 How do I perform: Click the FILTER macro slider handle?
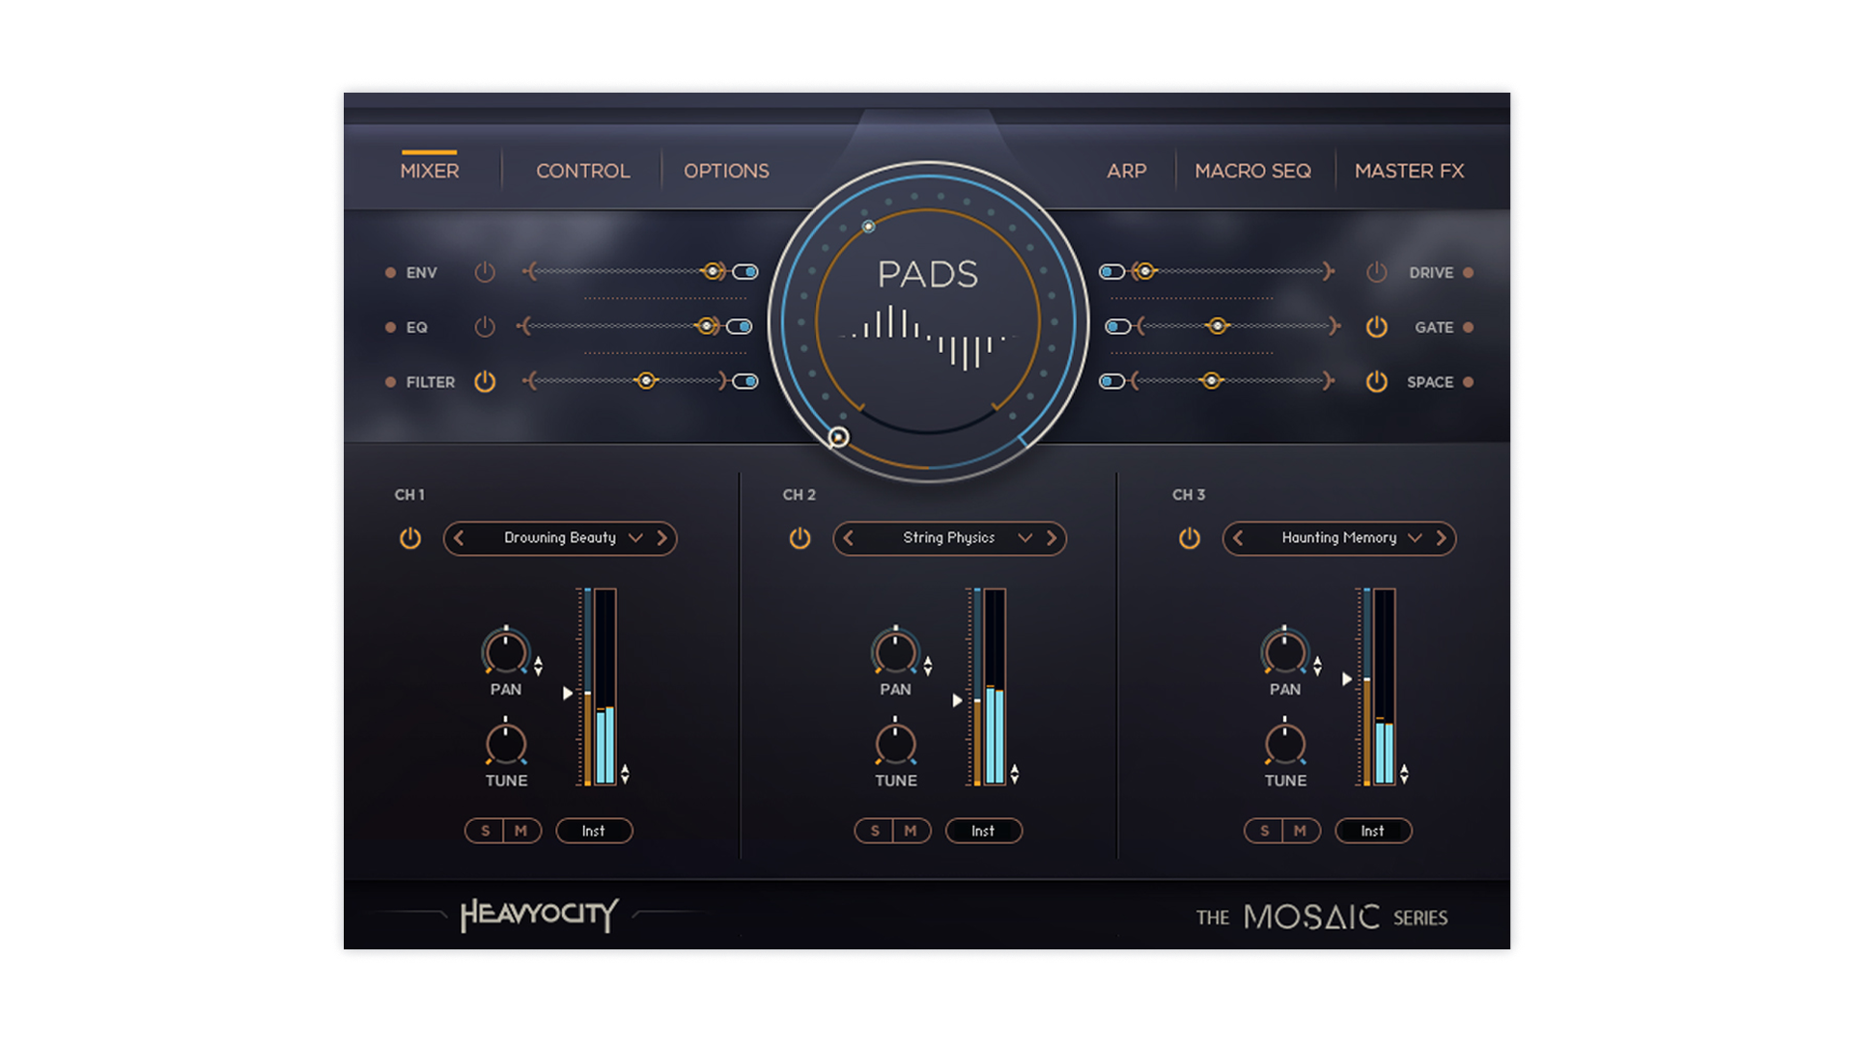coord(646,381)
